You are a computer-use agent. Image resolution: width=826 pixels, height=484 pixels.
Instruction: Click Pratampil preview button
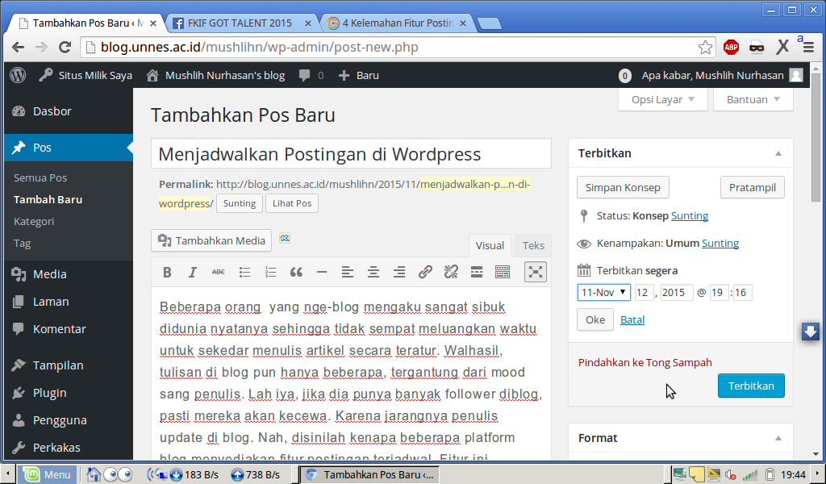click(753, 187)
